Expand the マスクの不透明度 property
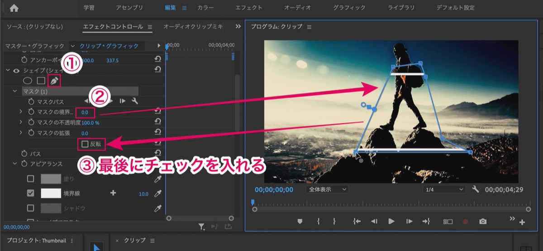Image resolution: width=543 pixels, height=251 pixels. point(21,122)
